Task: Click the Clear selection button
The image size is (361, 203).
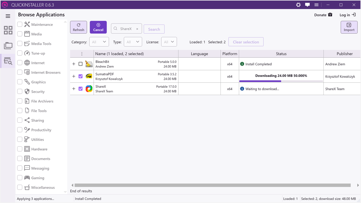Action: pyautogui.click(x=246, y=42)
